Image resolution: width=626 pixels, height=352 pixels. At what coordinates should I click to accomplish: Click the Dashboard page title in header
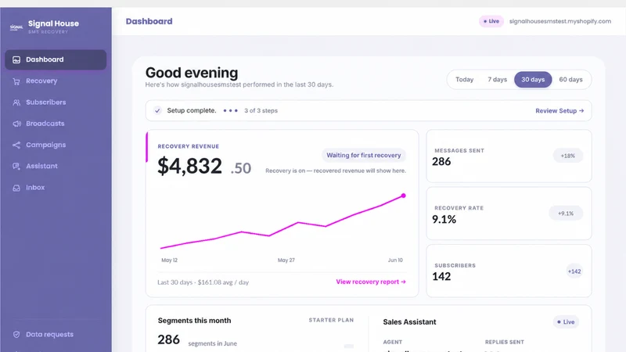(x=149, y=21)
